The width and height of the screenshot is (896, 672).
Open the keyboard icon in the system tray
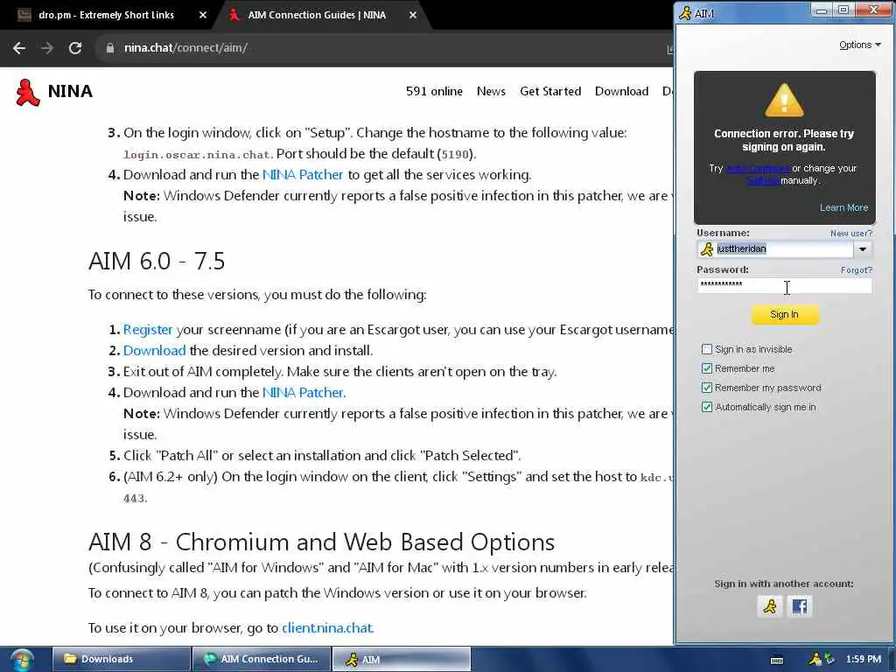[x=777, y=660]
